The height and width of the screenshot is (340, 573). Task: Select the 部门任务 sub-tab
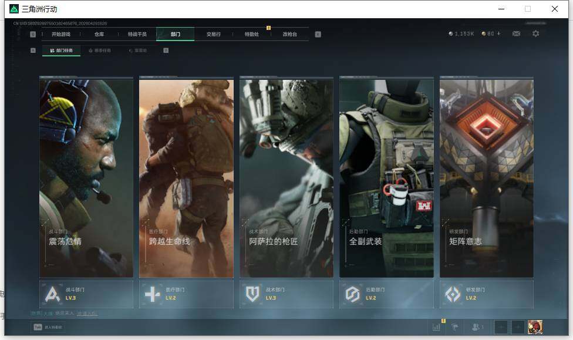(62, 51)
